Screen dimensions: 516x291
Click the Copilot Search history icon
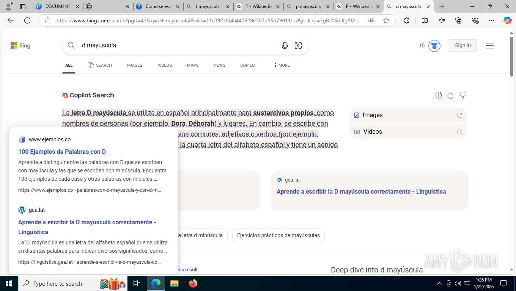(x=439, y=95)
